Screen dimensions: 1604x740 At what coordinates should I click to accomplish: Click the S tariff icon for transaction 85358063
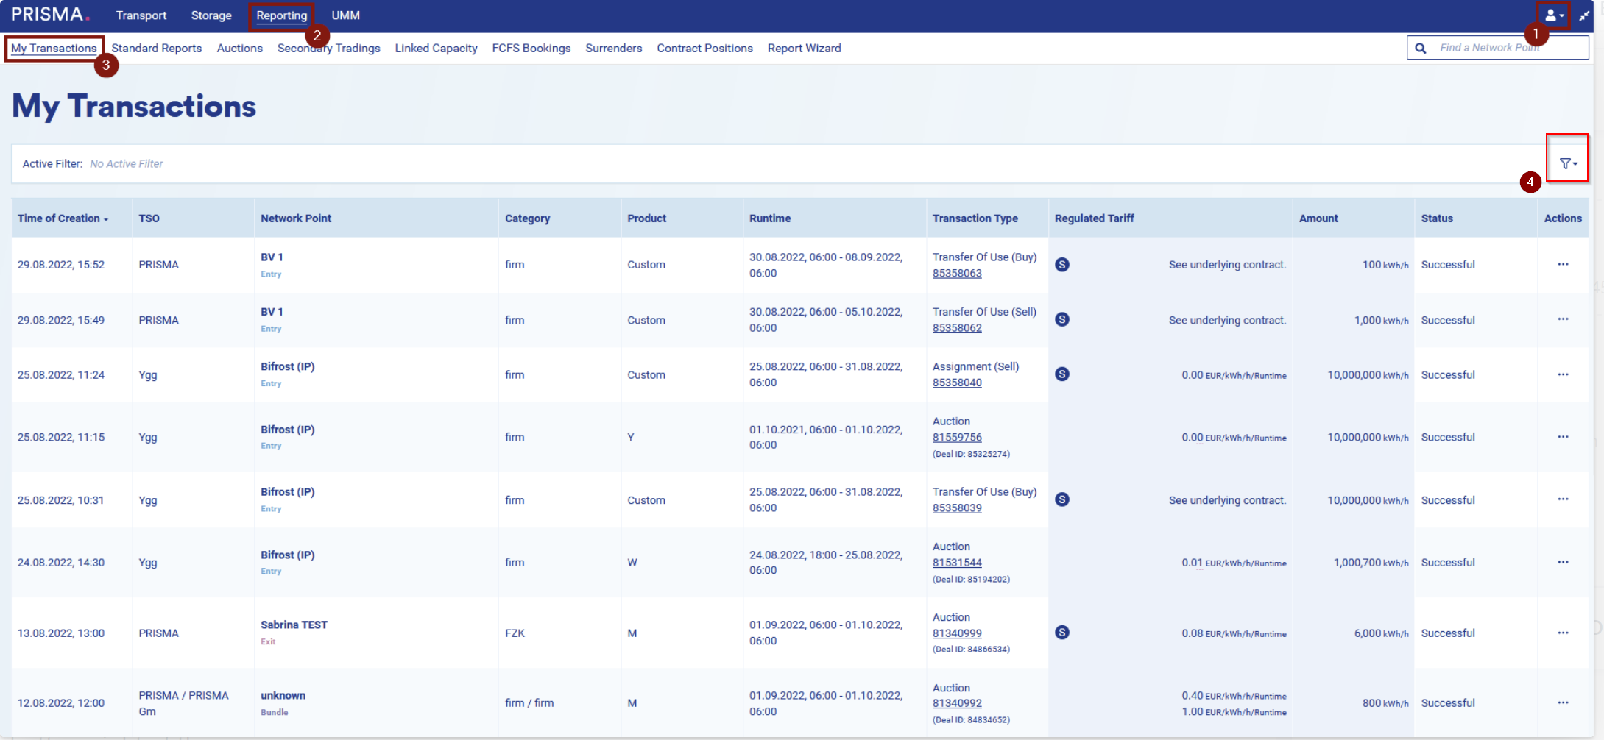[1061, 265]
